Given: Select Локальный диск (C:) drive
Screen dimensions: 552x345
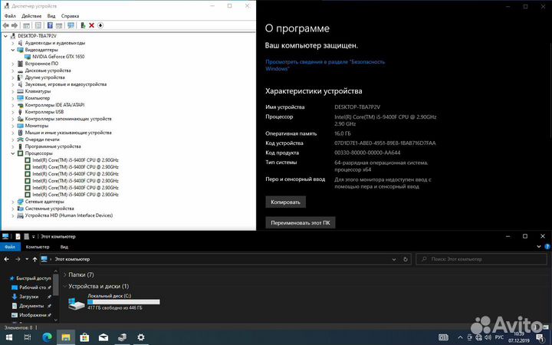Looking at the screenshot, I should point(113,302).
